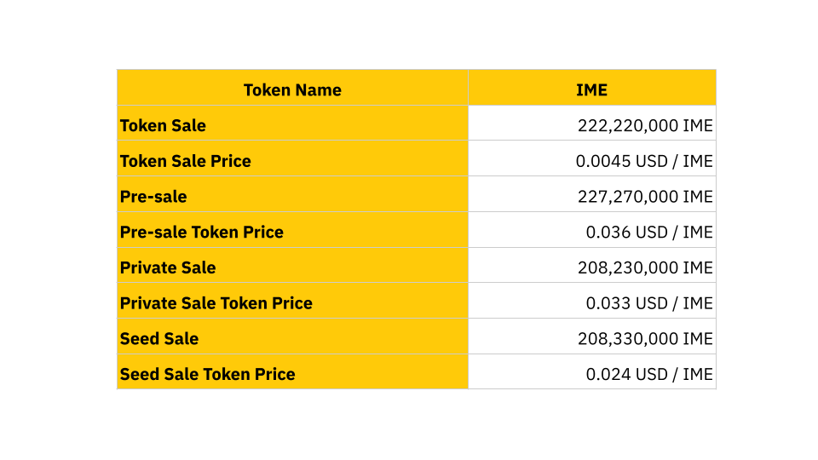Select the 208,230,000 IME value cell

(x=644, y=267)
